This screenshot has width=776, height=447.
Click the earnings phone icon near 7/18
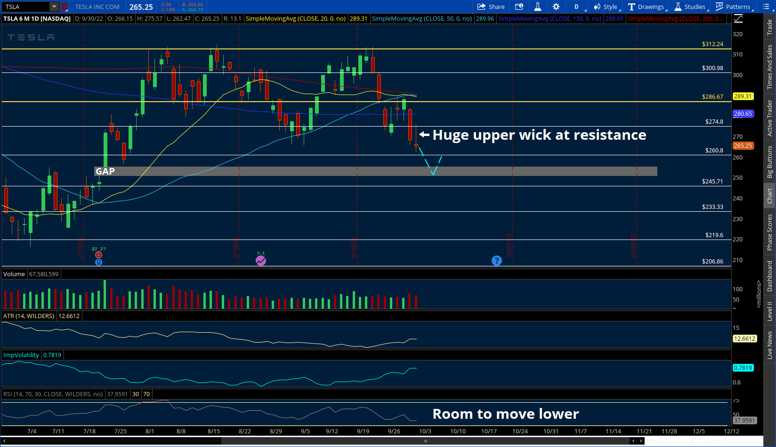point(98,255)
